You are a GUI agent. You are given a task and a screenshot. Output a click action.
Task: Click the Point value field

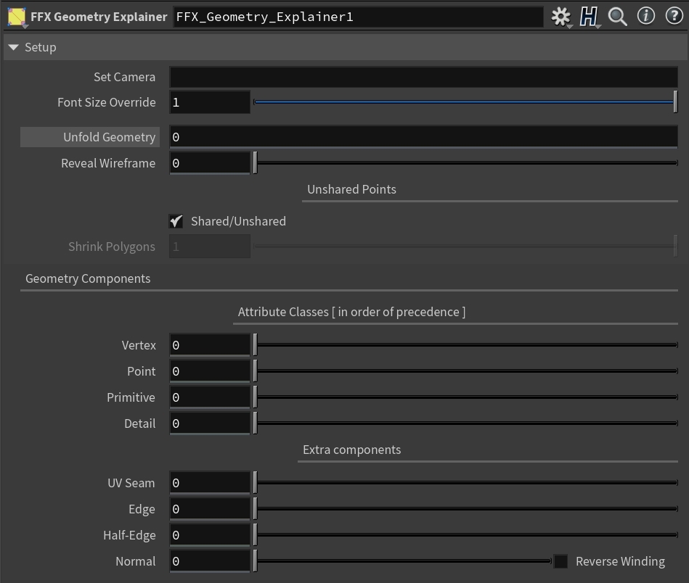[x=210, y=371]
